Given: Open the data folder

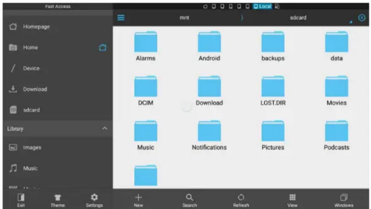Looking at the screenshot, I should (337, 46).
